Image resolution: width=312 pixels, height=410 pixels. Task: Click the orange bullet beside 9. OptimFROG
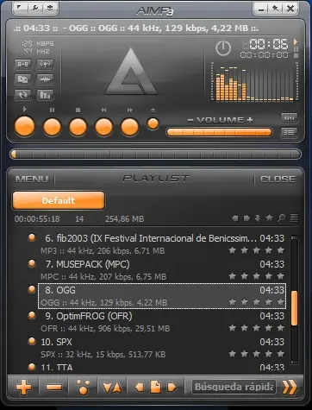[32, 315]
